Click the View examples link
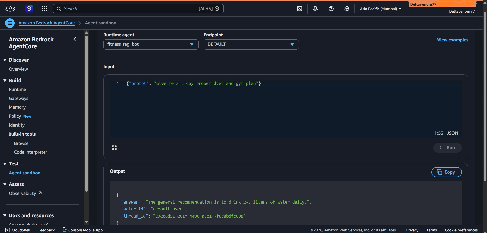This screenshot has height=233, width=487. point(453,40)
